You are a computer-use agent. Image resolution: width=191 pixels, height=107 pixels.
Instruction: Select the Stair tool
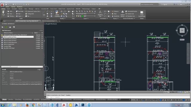18,14
